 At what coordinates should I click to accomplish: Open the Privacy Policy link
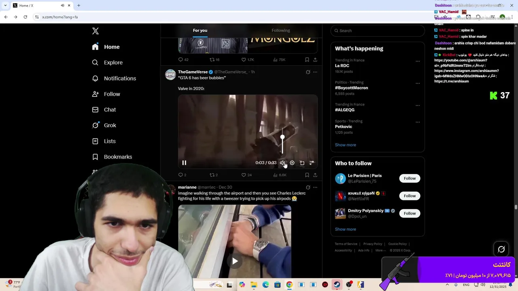(373, 244)
